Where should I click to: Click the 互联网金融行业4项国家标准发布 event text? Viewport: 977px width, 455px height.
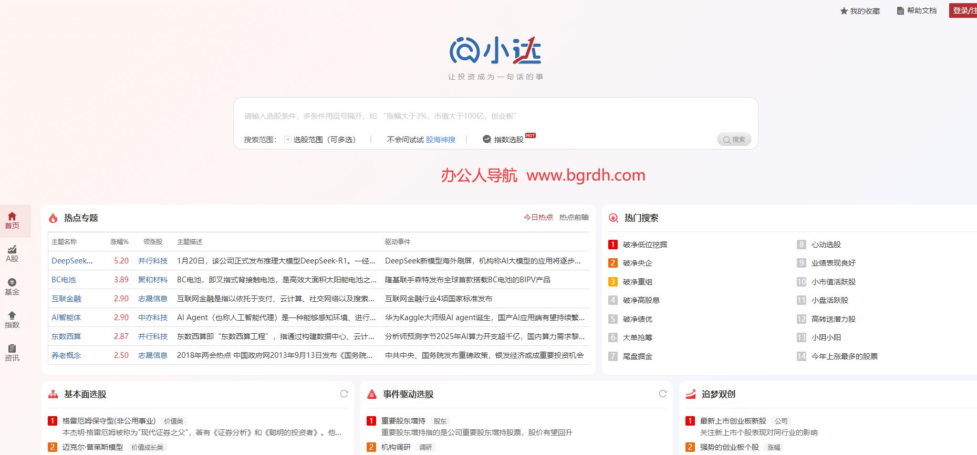coord(439,299)
